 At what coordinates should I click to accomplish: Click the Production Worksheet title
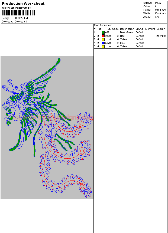click(x=23, y=4)
